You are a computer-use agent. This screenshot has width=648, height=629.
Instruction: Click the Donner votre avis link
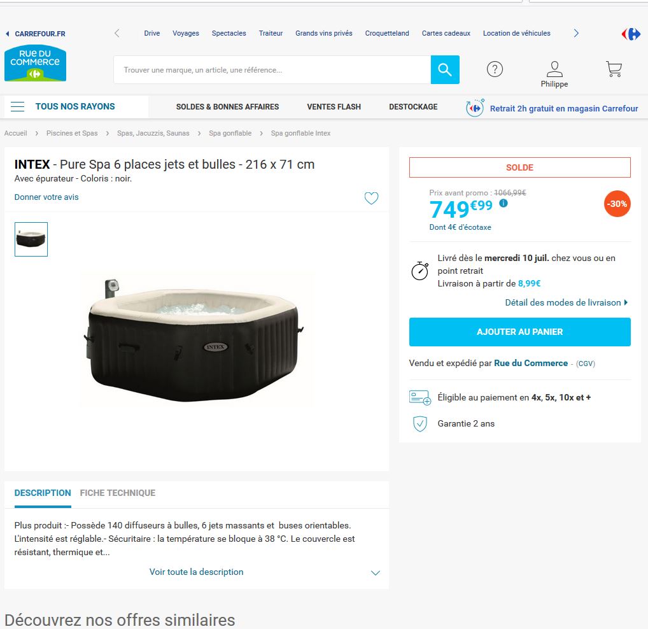[46, 197]
